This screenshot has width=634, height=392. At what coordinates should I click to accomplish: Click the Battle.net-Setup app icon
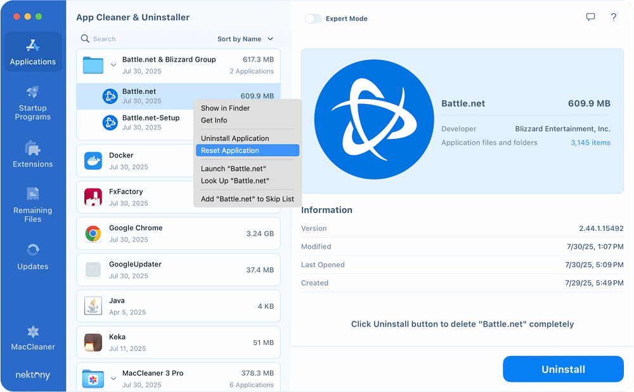tap(110, 122)
